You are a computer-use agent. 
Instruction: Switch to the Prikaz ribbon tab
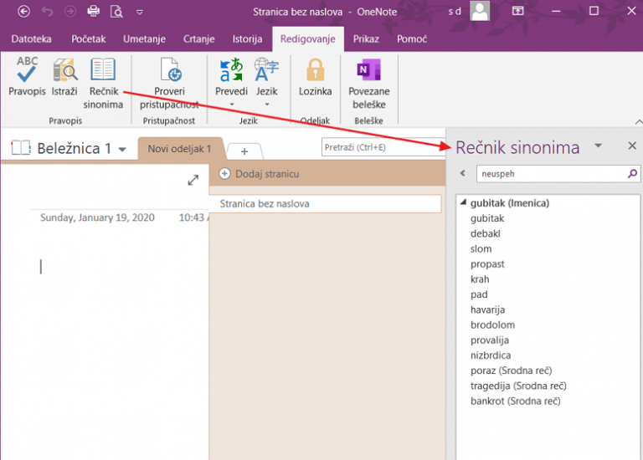click(x=366, y=39)
